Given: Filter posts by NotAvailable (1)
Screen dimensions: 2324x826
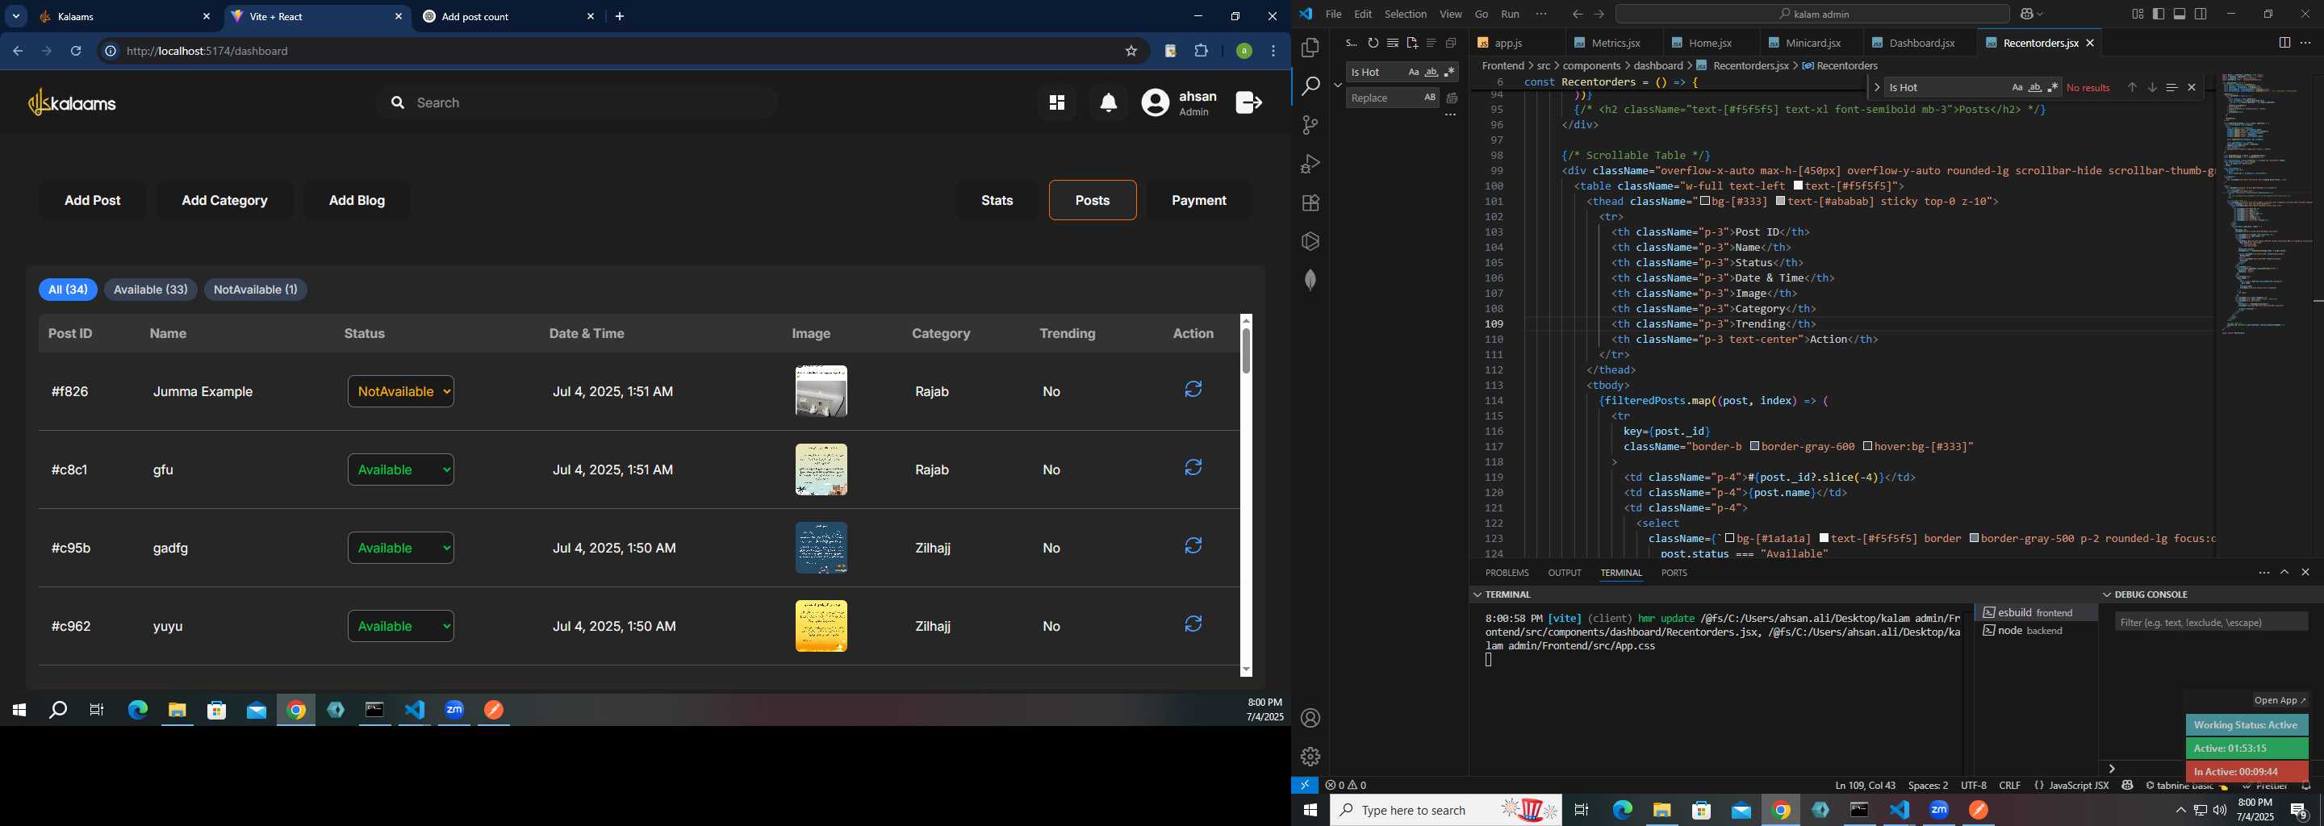Looking at the screenshot, I should tap(255, 290).
